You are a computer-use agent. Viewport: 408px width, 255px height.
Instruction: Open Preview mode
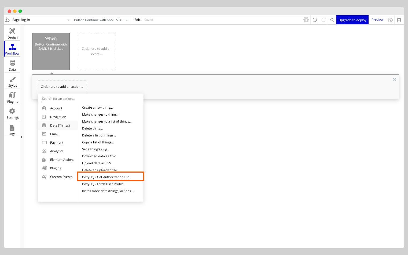click(x=377, y=20)
